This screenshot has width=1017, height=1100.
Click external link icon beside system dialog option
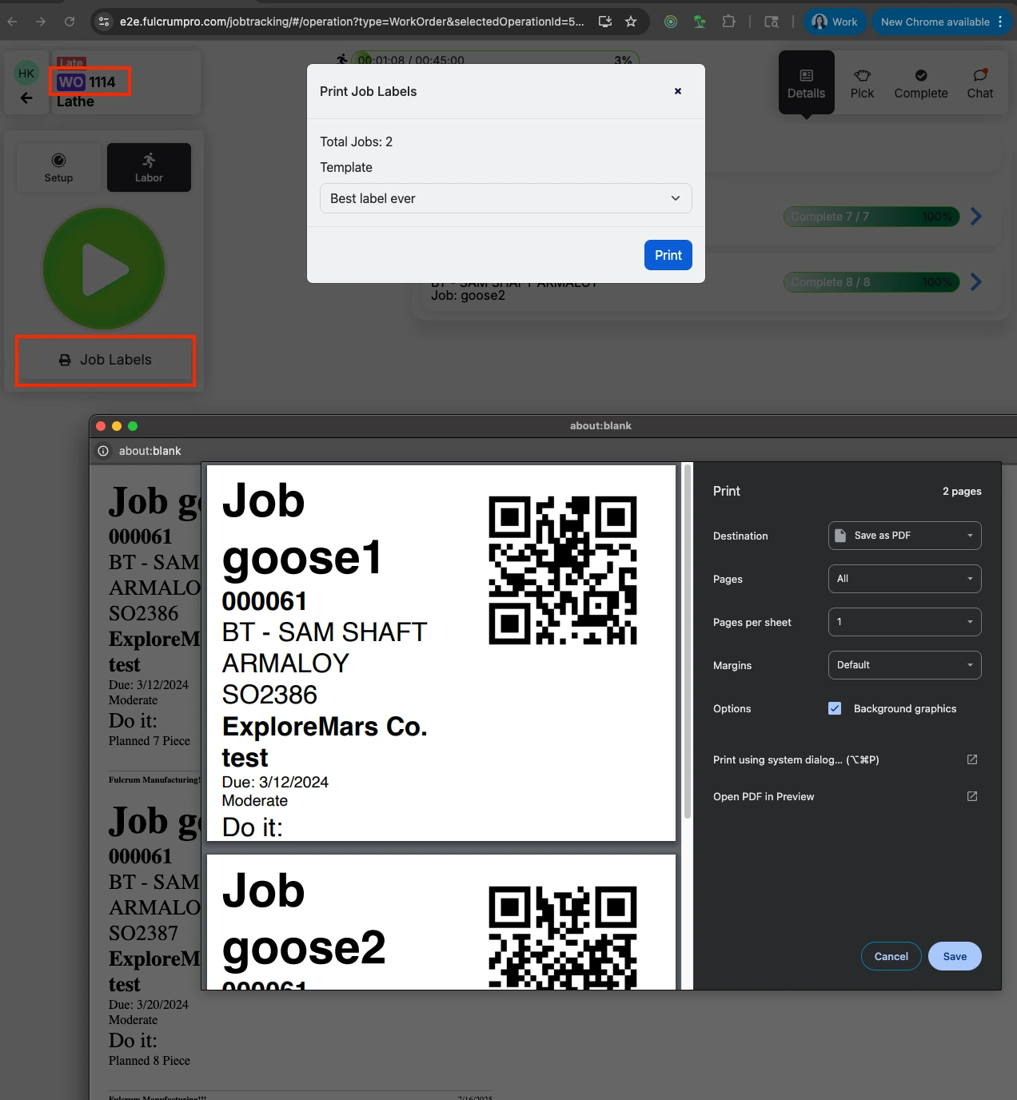pyautogui.click(x=972, y=759)
